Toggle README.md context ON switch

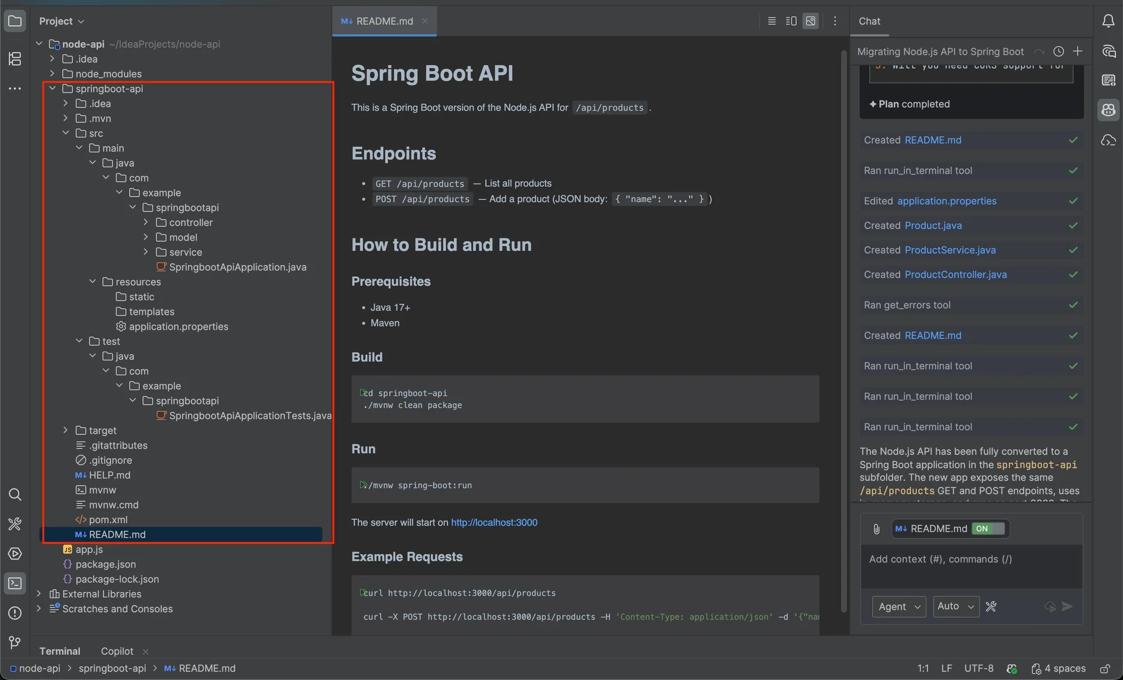coord(989,529)
